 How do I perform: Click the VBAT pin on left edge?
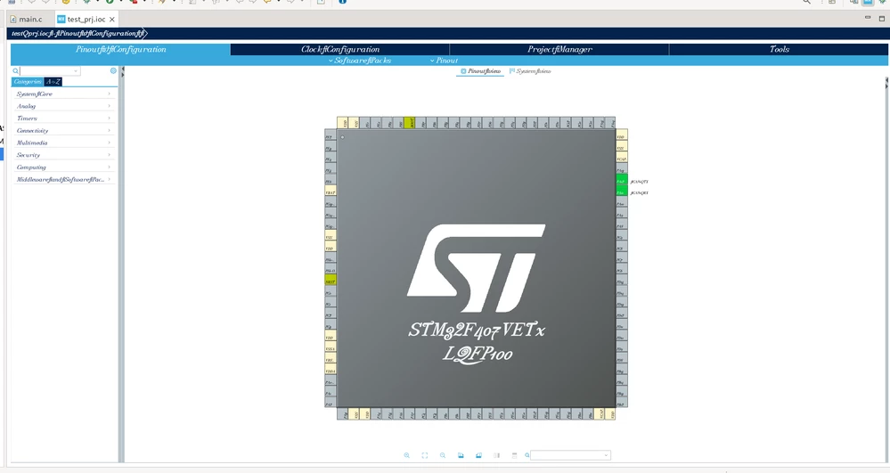(331, 192)
